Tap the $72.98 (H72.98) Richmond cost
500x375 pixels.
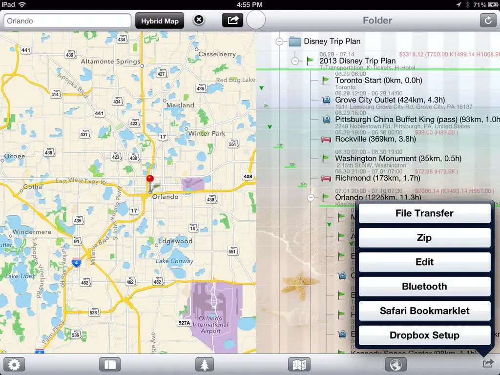[437, 171]
